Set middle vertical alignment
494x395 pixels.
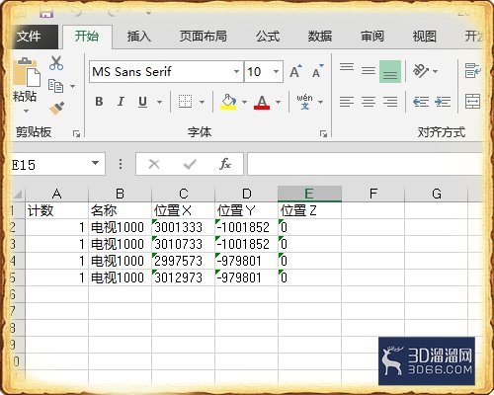tap(369, 71)
